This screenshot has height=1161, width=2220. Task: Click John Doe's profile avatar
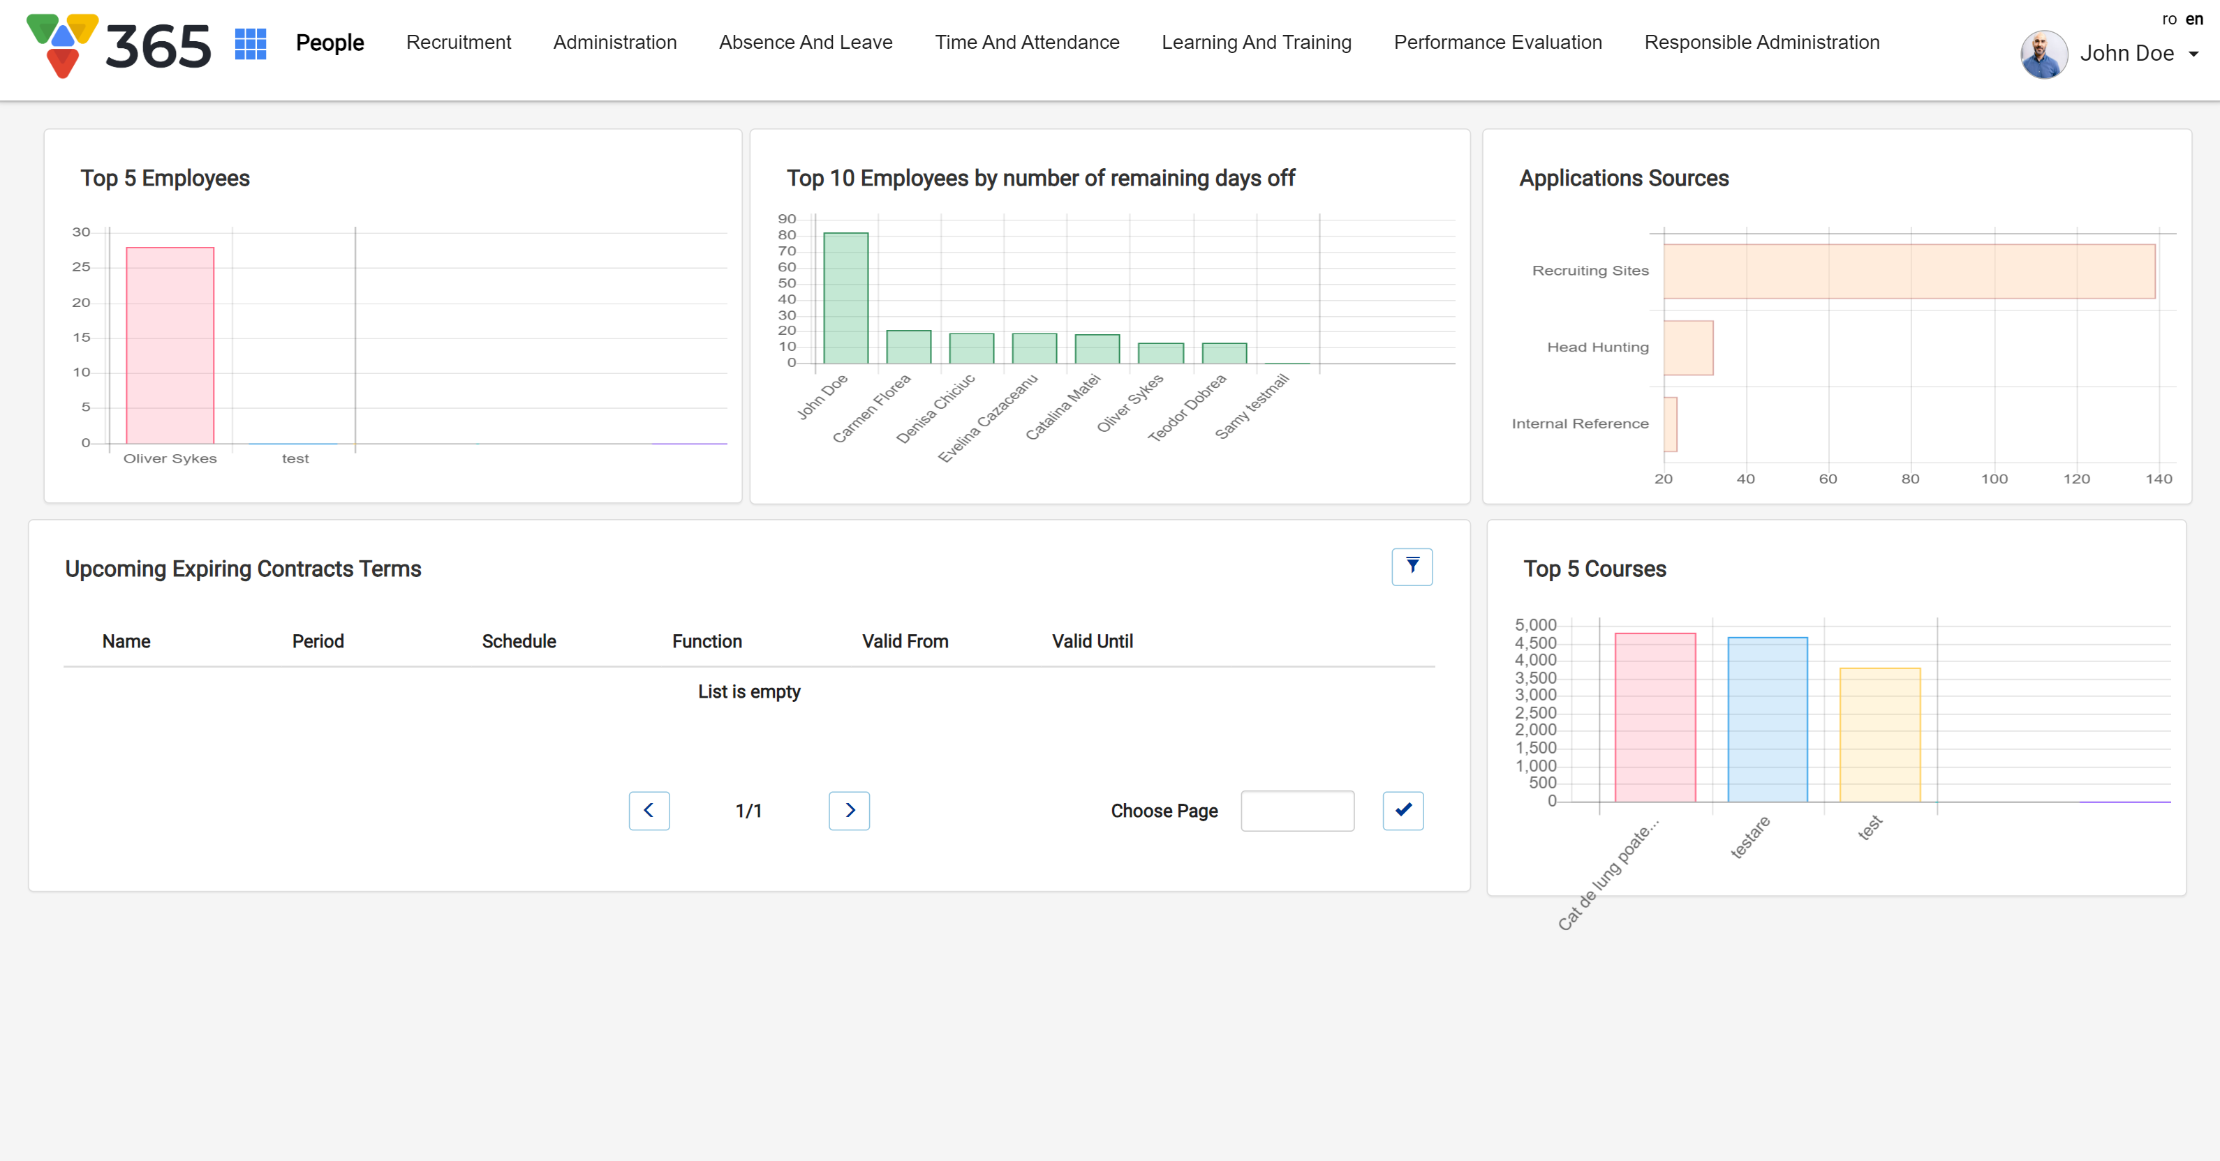click(2043, 54)
